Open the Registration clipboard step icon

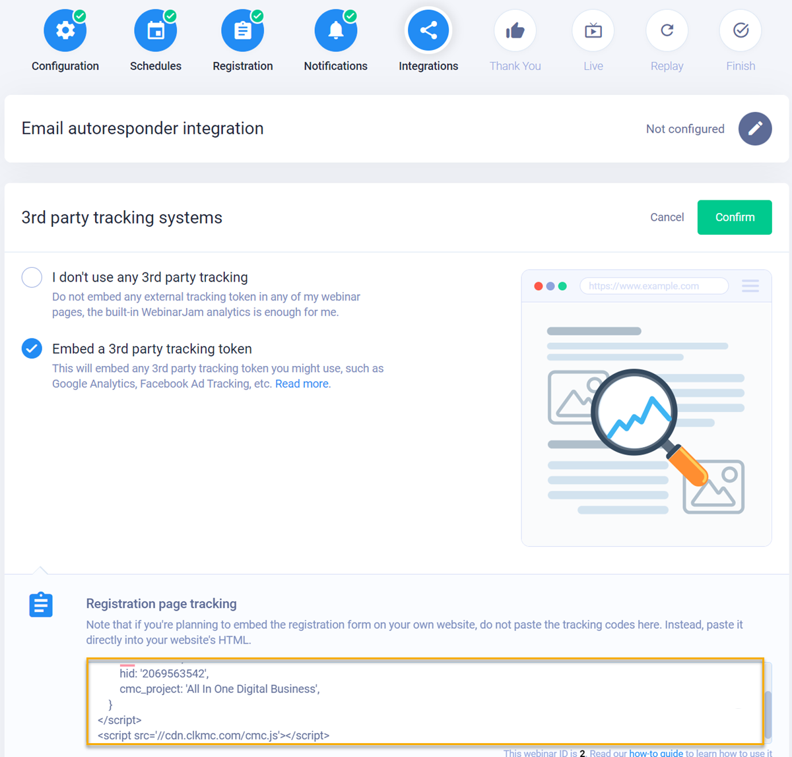tap(242, 31)
